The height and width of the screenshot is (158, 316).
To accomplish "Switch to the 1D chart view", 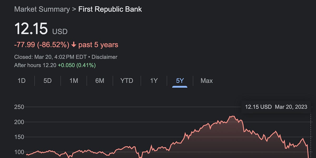I will coord(22,81).
